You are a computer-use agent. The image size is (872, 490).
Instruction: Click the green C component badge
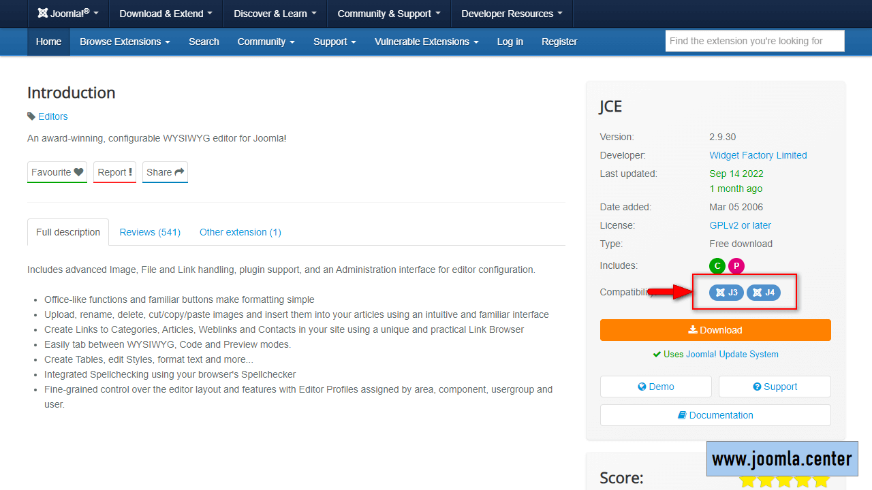tap(717, 266)
